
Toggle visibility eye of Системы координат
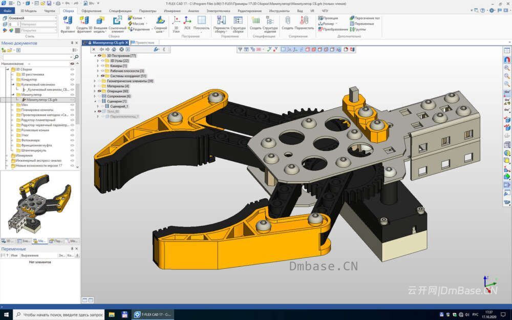pyautogui.click(x=102, y=76)
